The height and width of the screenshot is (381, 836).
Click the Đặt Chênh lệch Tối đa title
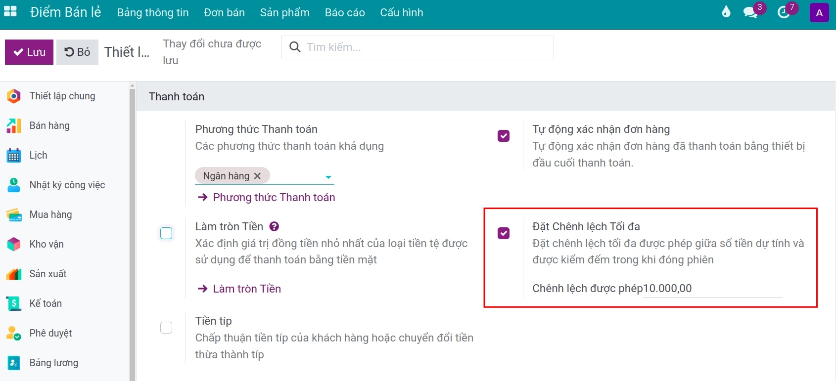tap(586, 226)
